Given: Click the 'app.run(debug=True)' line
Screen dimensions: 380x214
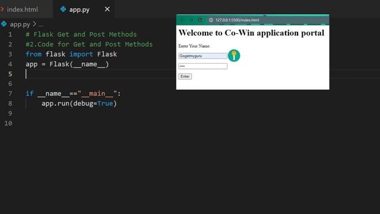Looking at the screenshot, I should [79, 103].
